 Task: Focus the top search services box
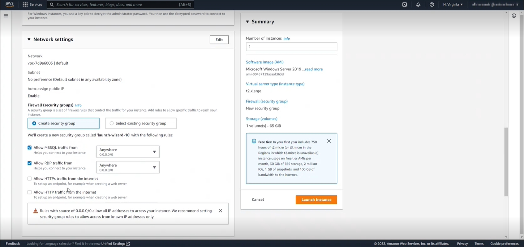[x=120, y=5]
